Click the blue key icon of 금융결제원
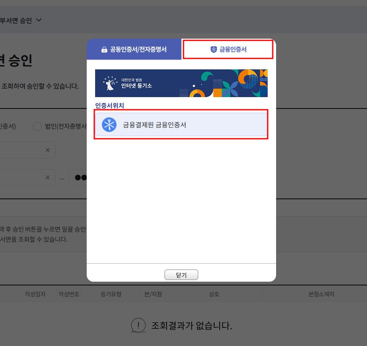Image resolution: width=367 pixels, height=346 pixels. coord(109,124)
